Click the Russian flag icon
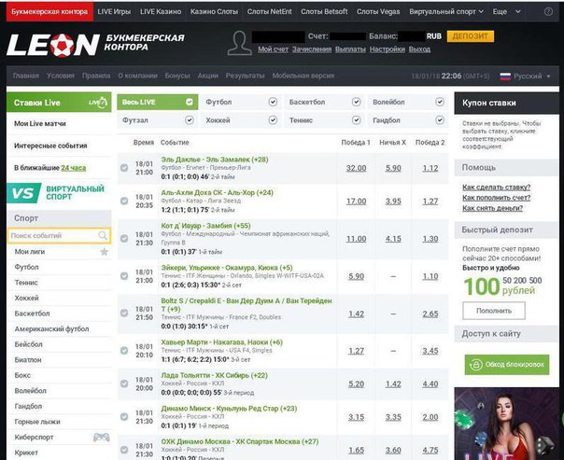564x460 pixels. tap(505, 77)
